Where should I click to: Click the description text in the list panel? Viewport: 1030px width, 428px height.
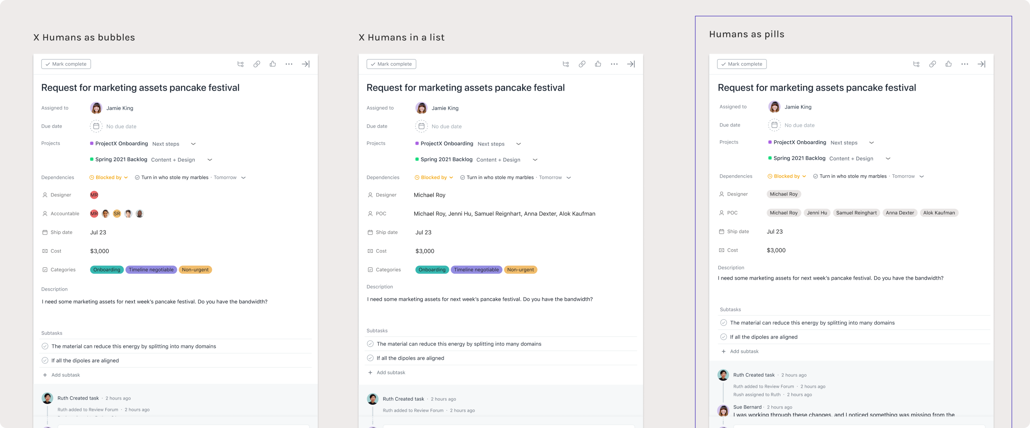pos(480,299)
